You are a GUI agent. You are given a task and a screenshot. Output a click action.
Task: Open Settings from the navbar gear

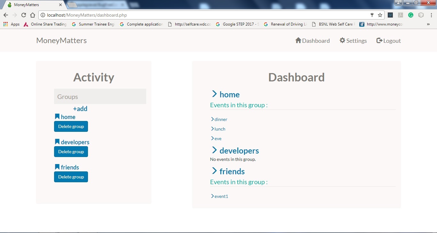[x=353, y=41]
